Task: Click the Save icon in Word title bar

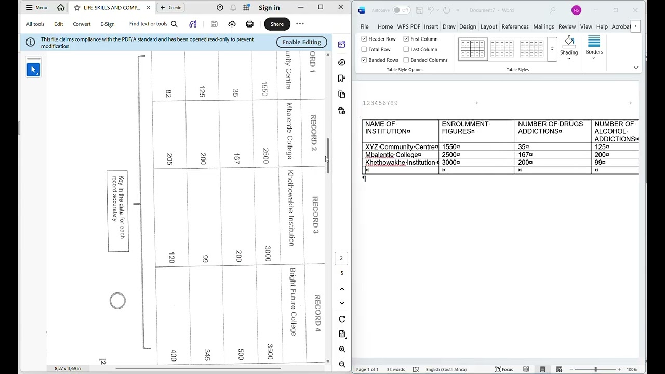Action: 419,10
